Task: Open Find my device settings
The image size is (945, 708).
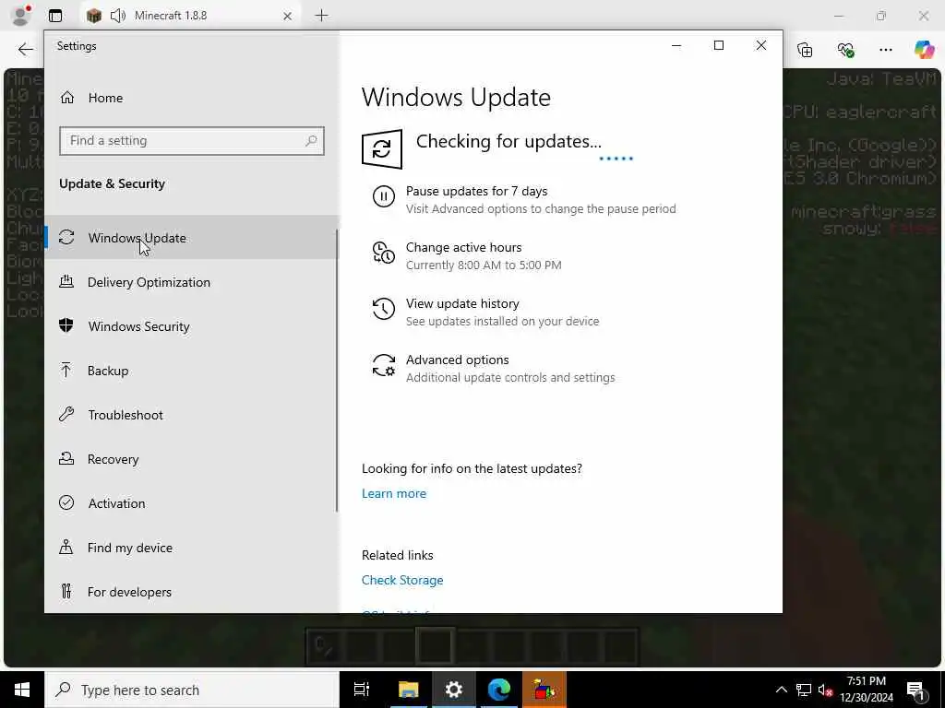Action: pyautogui.click(x=192, y=548)
